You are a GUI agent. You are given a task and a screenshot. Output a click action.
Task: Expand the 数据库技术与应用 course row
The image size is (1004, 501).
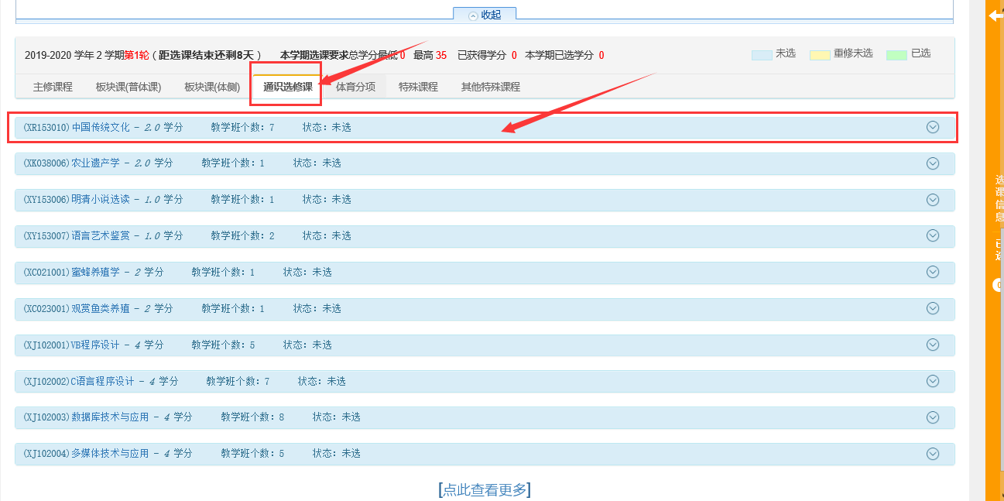[932, 417]
